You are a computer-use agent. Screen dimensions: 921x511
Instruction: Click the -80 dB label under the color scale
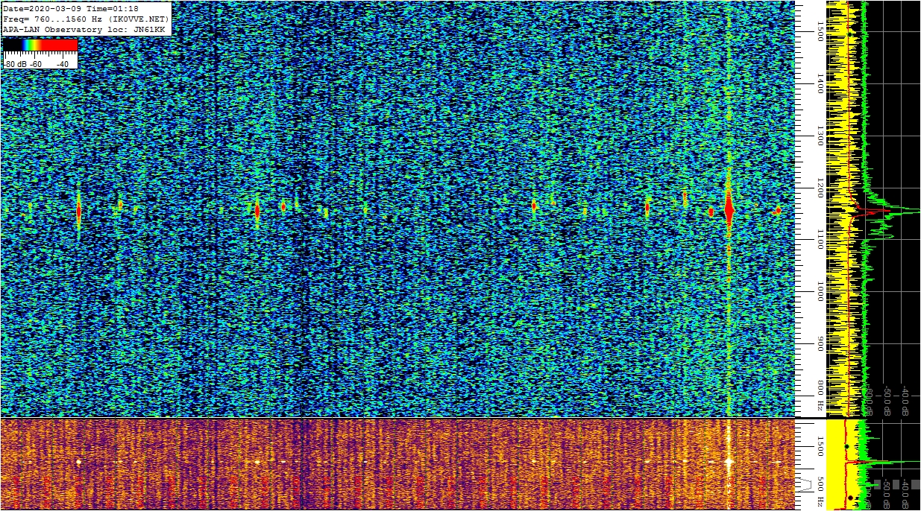(x=15, y=64)
